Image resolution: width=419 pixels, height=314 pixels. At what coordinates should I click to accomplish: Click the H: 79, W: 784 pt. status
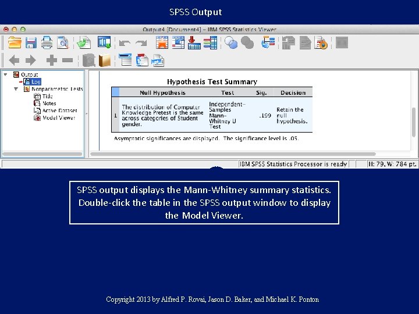tap(392, 164)
